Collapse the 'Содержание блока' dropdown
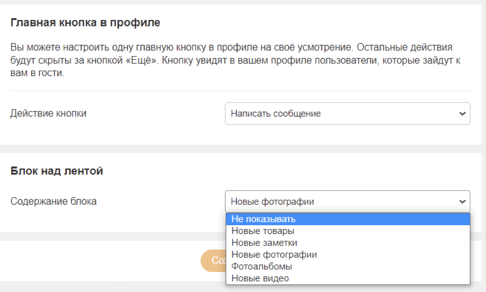Viewport: 486px width, 292px height. [x=347, y=201]
